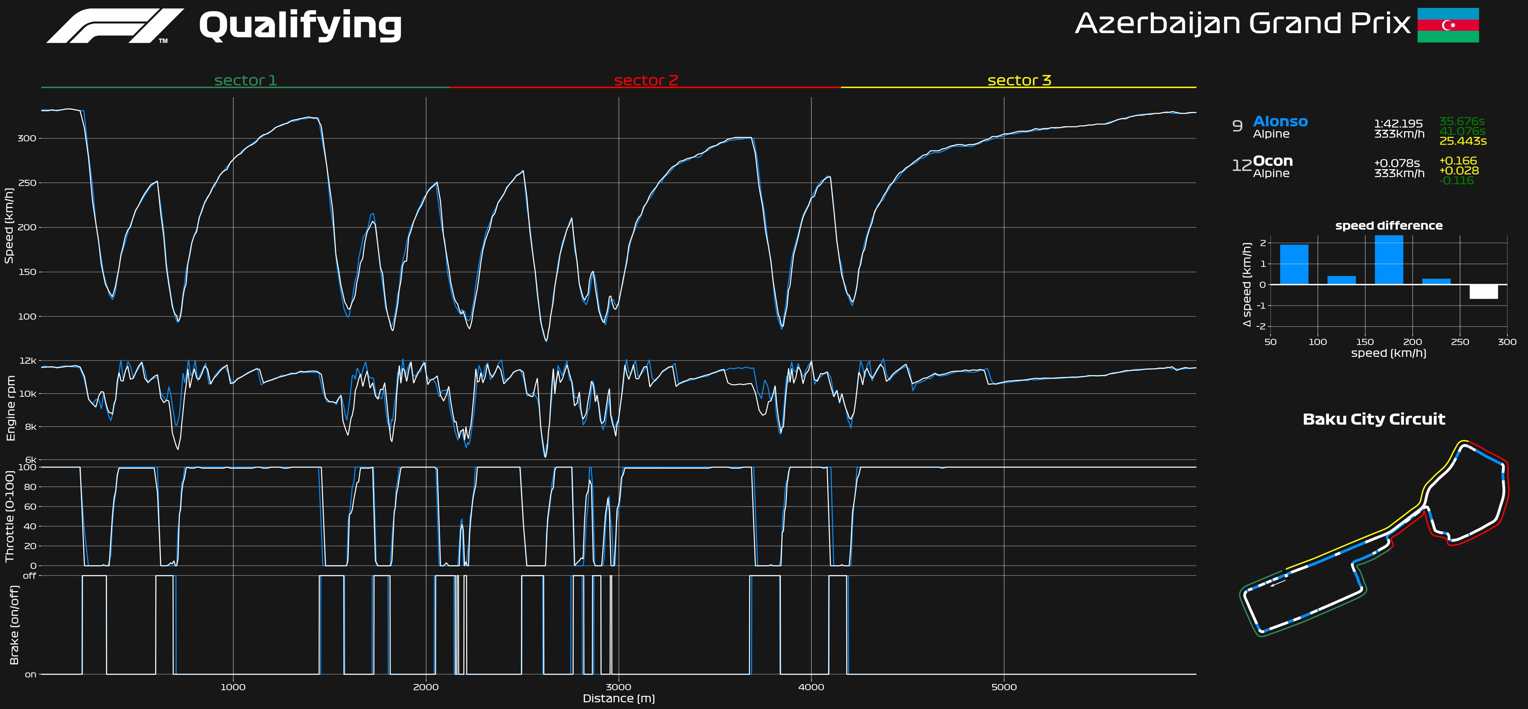Image resolution: width=1528 pixels, height=709 pixels.
Task: Click the Baku City Circuit title
Action: 1374,419
